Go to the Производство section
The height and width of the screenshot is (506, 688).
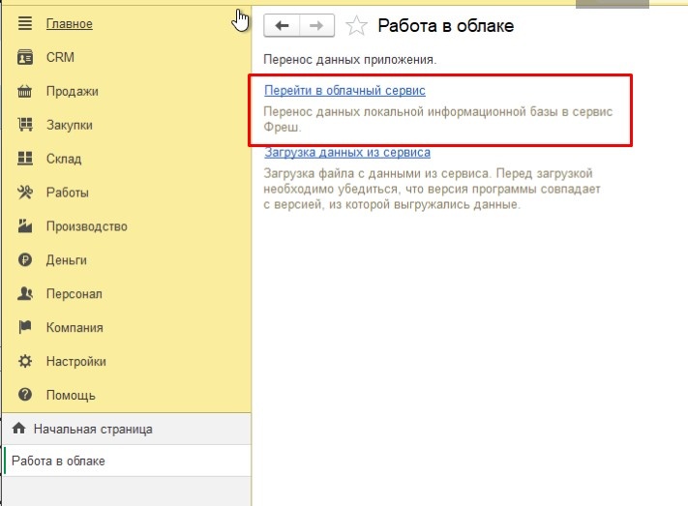(x=87, y=226)
